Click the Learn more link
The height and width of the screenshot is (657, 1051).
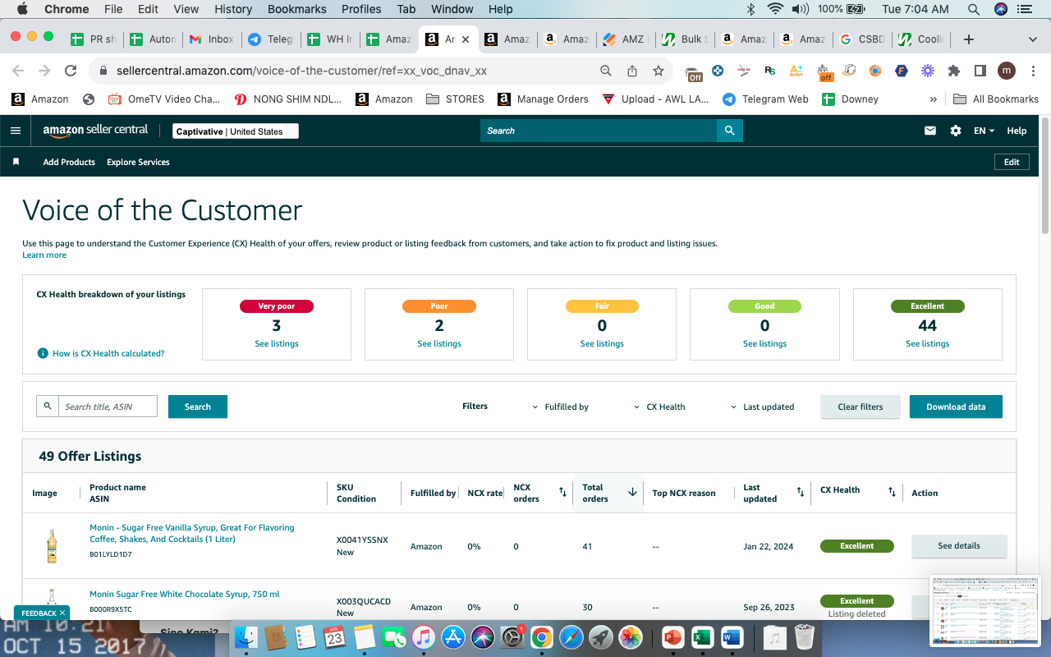point(44,255)
